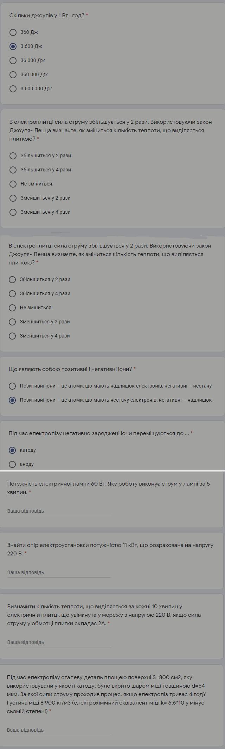The width and height of the screenshot is (225, 749).
Task: Focus answer field for 11 кВт resistance question
Action: click(59, 573)
